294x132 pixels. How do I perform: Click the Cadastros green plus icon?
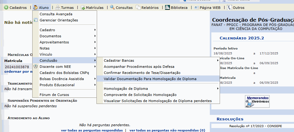click(6, 8)
